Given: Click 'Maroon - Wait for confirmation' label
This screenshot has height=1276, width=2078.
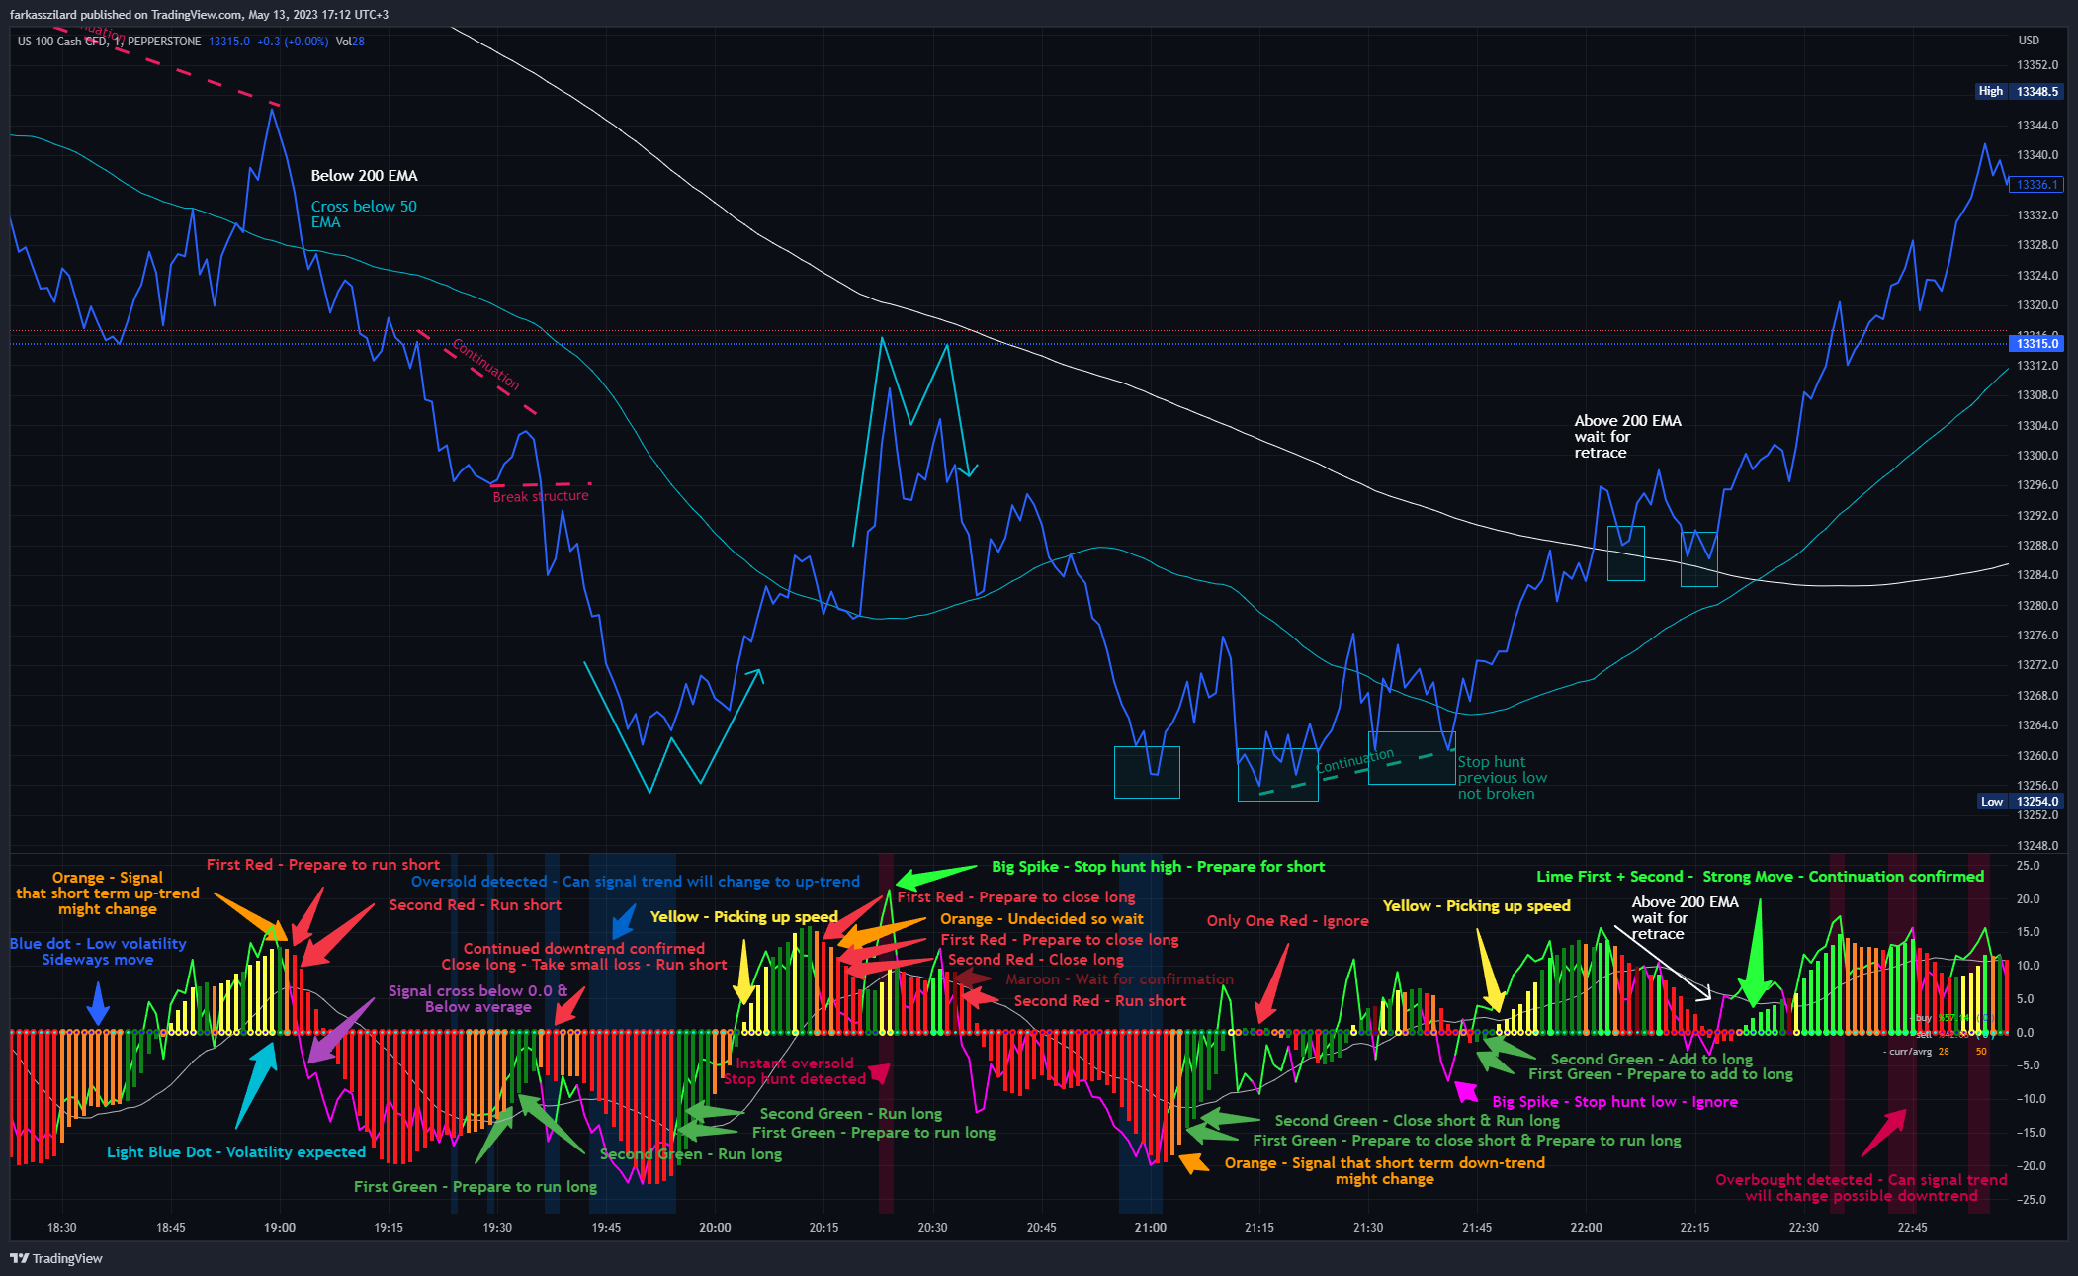Looking at the screenshot, I should pos(1119,979).
